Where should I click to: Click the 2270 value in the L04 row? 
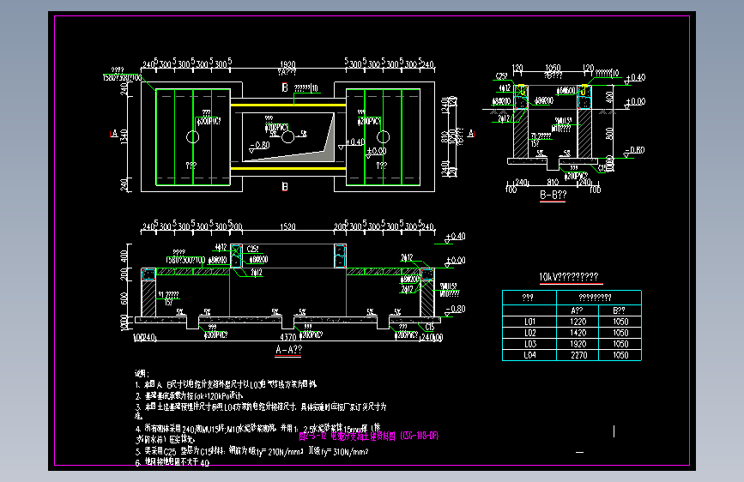coord(578,355)
